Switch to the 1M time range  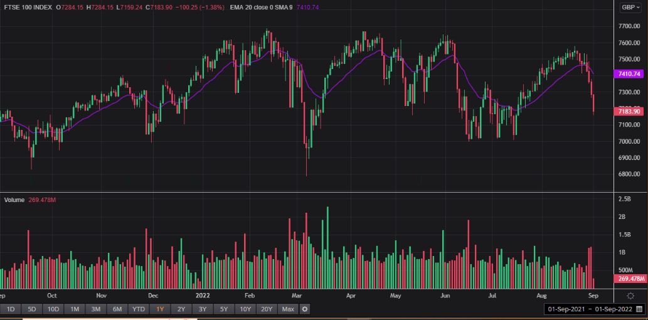coord(75,309)
